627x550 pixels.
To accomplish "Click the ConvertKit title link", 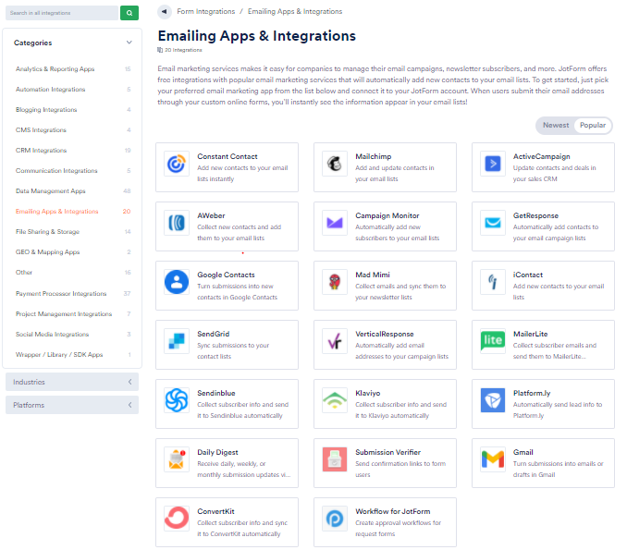I will pos(215,511).
